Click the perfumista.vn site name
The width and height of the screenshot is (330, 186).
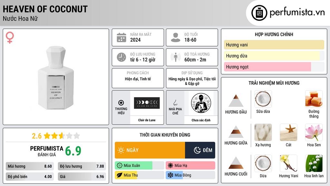297,12
